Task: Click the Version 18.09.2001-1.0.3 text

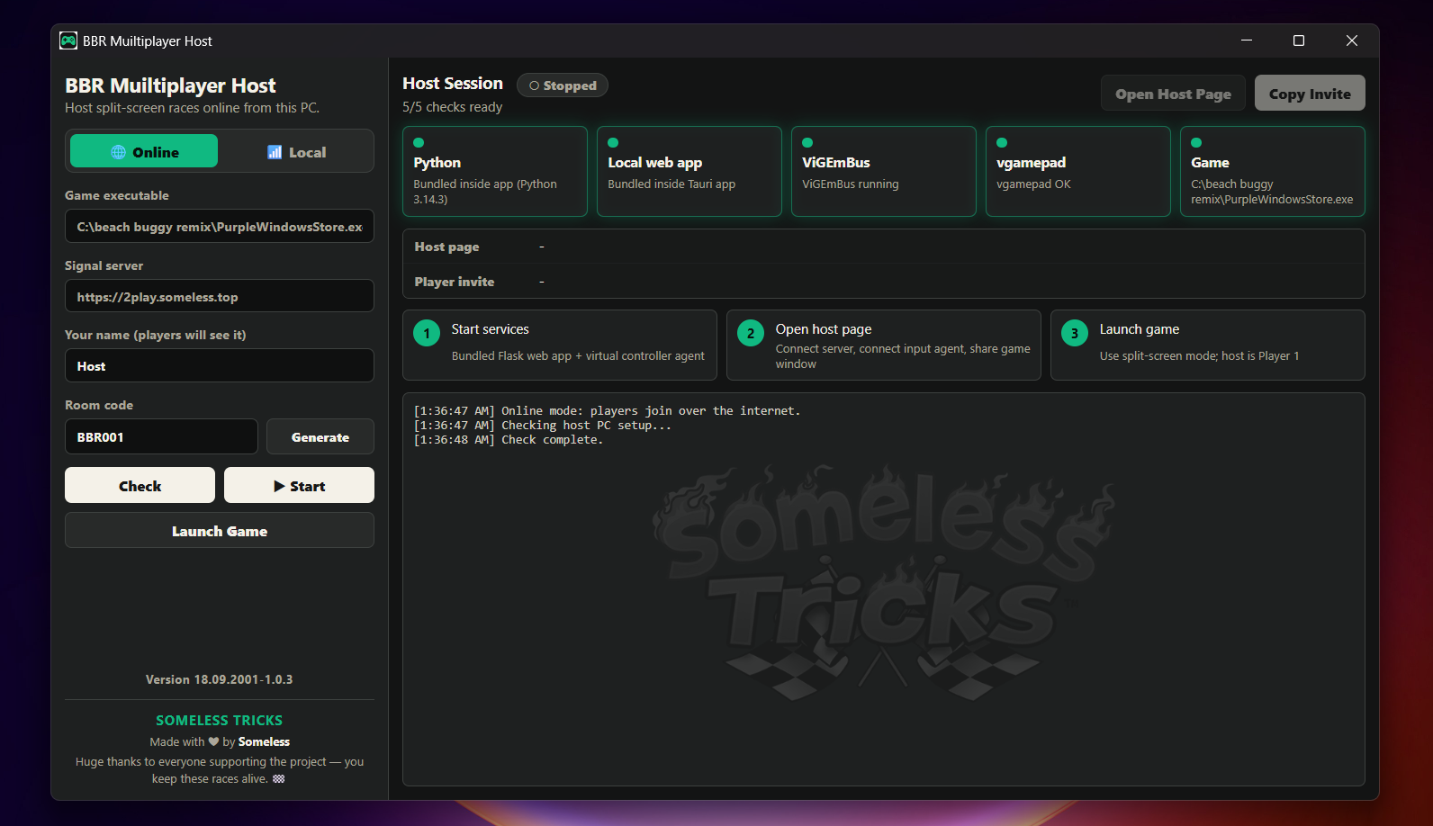Action: click(x=220, y=679)
